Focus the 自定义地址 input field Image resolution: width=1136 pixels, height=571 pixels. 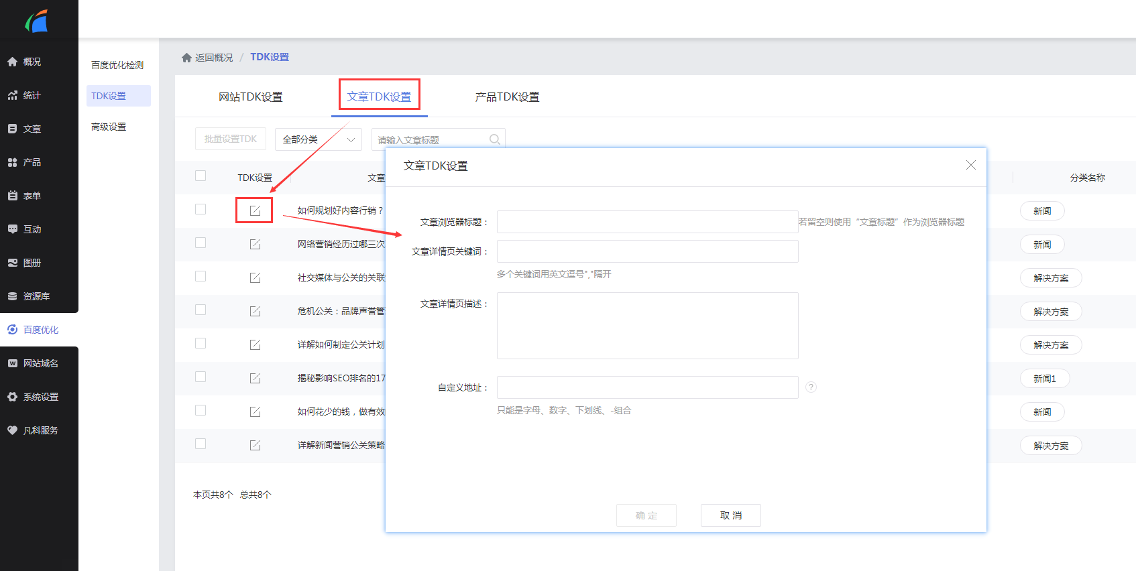(647, 387)
